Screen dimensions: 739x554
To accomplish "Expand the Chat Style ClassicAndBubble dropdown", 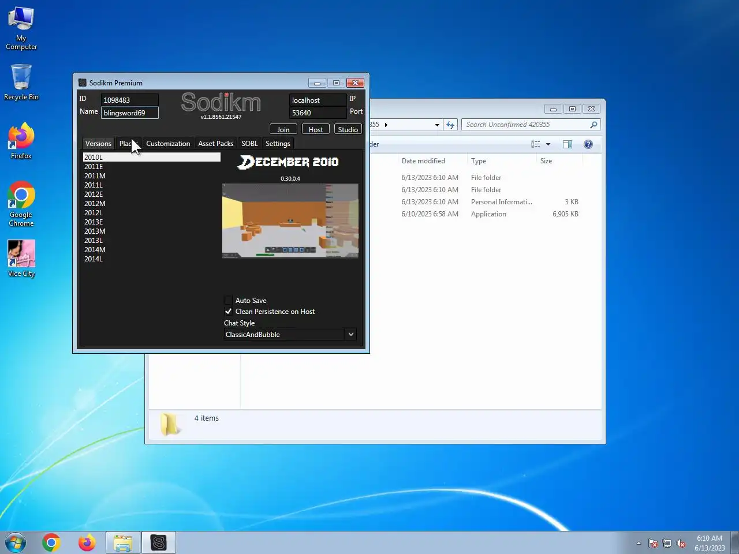I will [x=350, y=334].
